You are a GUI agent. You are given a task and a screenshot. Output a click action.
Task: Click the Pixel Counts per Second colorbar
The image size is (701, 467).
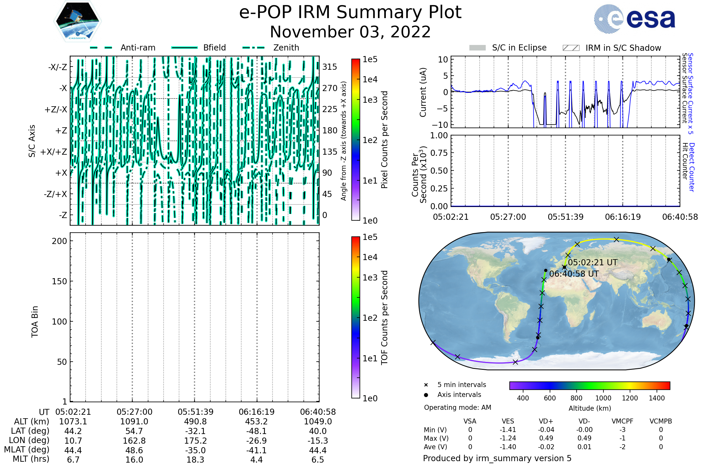355,140
